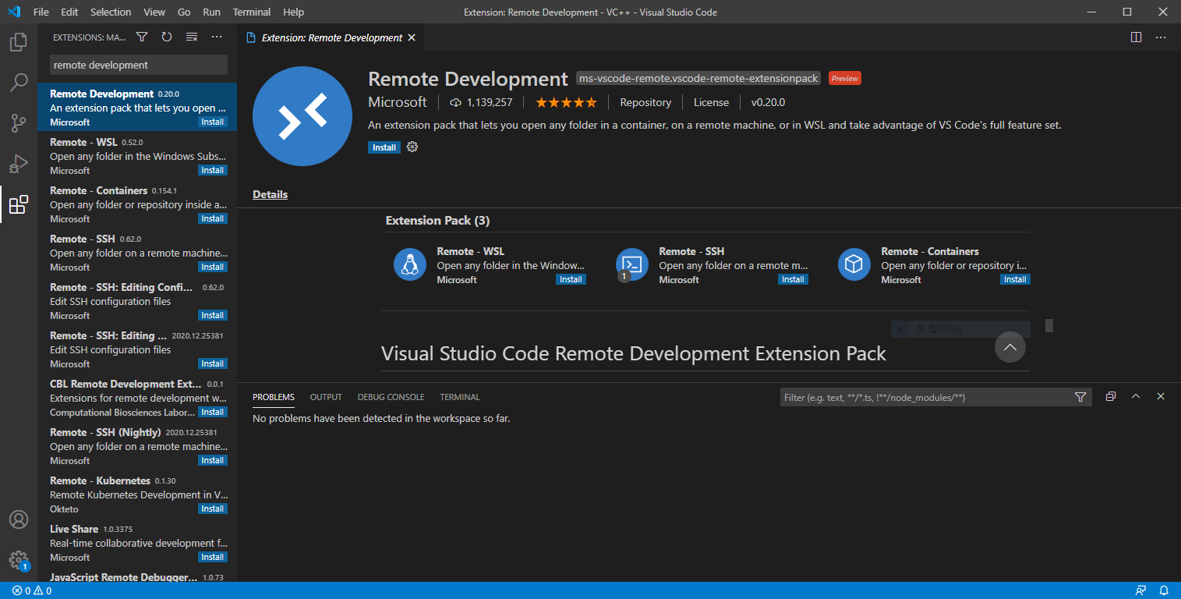The image size is (1181, 599).
Task: Select Remote - SSH (Nightly) in list
Action: point(137,446)
